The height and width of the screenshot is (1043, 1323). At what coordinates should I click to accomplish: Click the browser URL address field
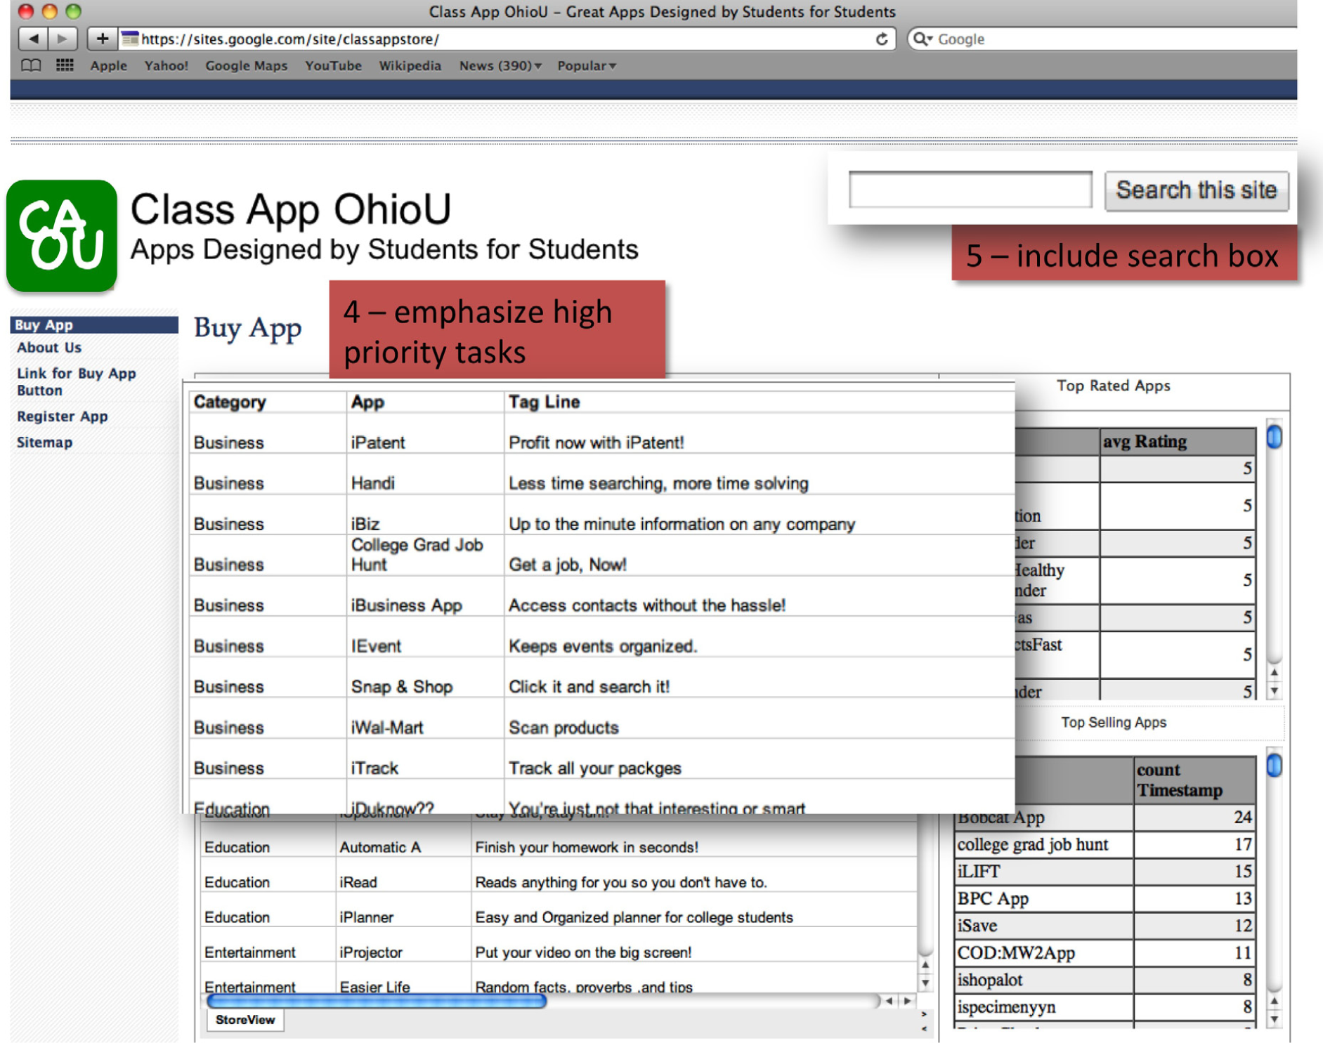click(506, 39)
